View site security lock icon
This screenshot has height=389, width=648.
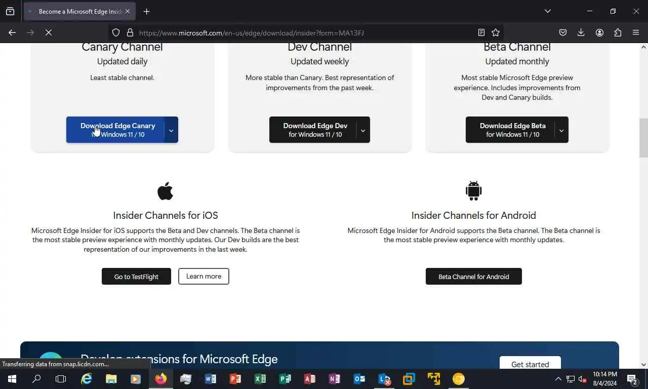(130, 32)
